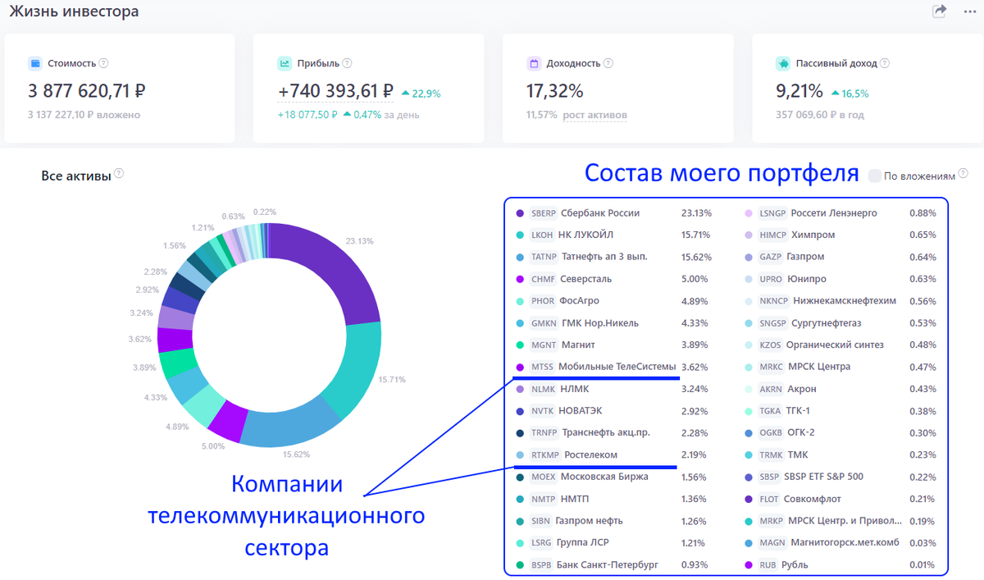984x580 pixels.
Task: Click the 3 877 620,71 ₽ portfolio value
Action: coord(87,91)
